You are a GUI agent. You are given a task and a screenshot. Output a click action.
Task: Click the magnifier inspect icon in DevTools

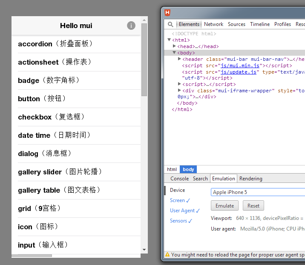click(x=170, y=24)
